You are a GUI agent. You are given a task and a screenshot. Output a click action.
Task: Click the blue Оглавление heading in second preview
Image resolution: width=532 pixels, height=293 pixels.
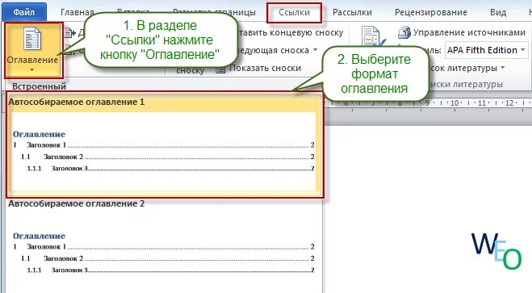39,236
